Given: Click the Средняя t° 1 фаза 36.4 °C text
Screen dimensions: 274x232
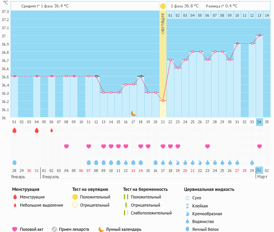Looking at the screenshot, I should (45, 6).
